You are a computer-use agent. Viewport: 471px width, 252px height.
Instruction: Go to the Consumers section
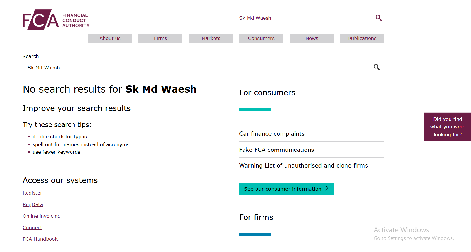point(261,38)
